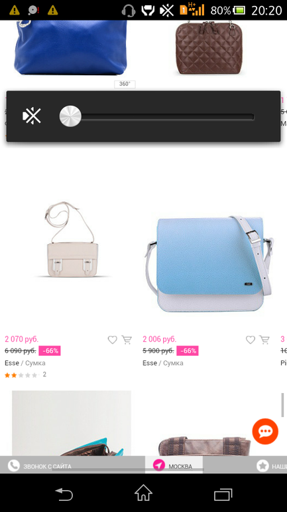Viewport: 287px width, 512px height.
Task: Open the recent apps button
Action: point(223,494)
